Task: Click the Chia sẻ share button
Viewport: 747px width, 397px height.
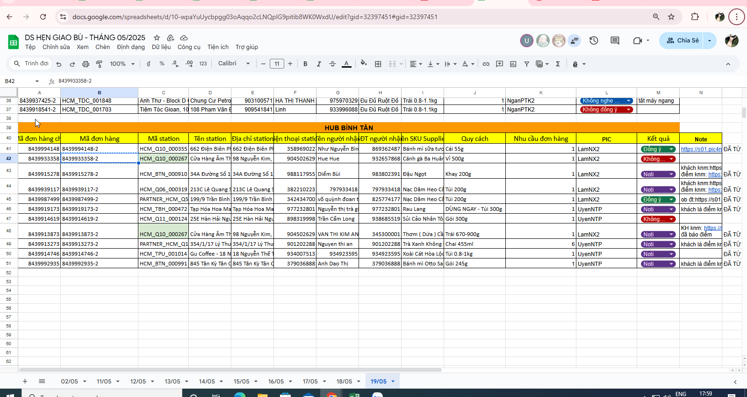Action: tap(682, 41)
